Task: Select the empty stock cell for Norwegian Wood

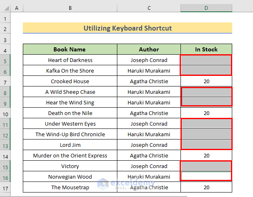Action: click(206, 177)
